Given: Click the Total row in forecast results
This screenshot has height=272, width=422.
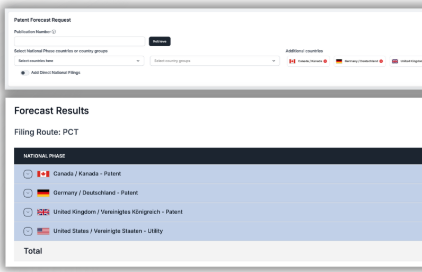Looking at the screenshot, I should click(33, 251).
